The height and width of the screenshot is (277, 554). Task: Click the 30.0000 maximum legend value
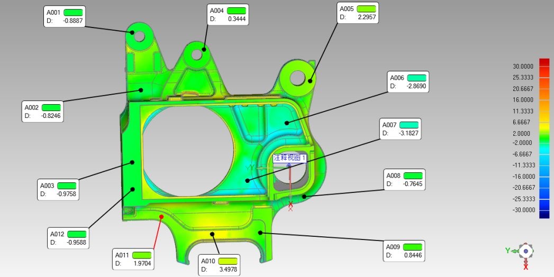click(522, 67)
